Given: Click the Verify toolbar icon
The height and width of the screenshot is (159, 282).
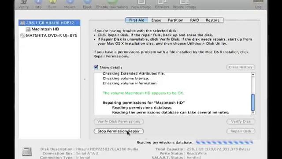Looking at the screenshot, I should pyautogui.click(x=23, y=2).
